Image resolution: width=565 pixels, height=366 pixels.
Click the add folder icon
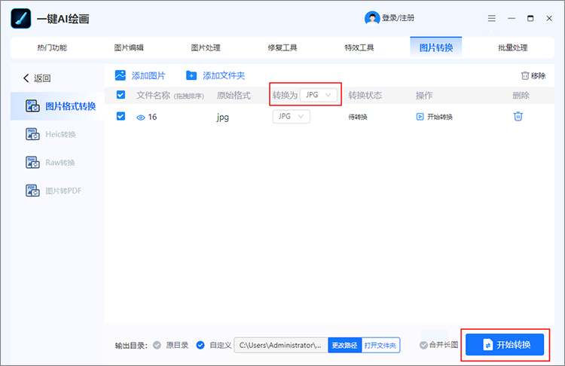(191, 75)
